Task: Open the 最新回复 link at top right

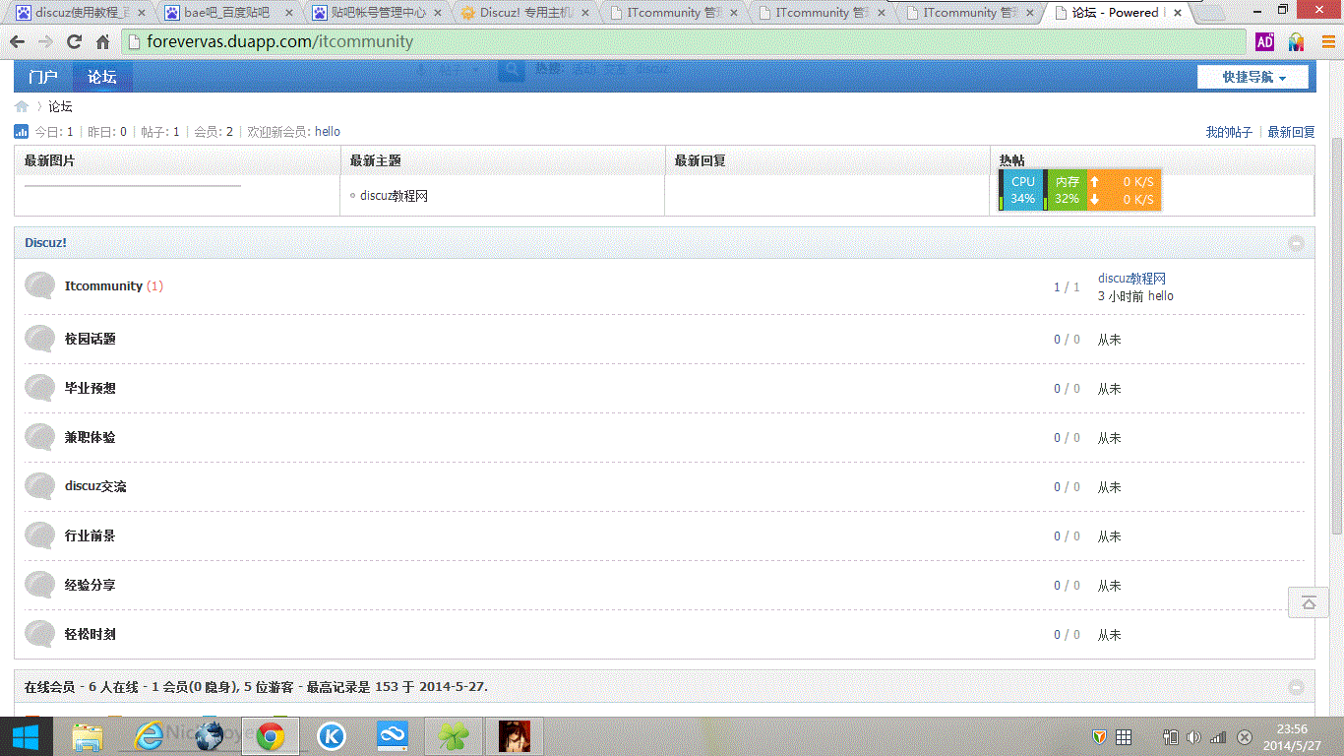Action: tap(1291, 132)
